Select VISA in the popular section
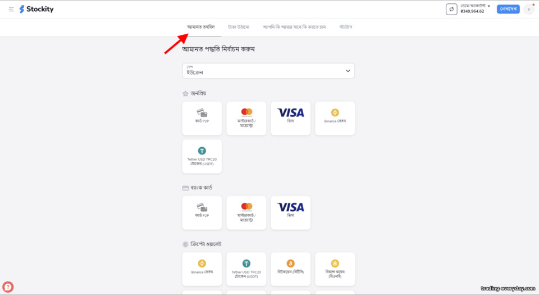The height and width of the screenshot is (295, 539). pos(290,118)
